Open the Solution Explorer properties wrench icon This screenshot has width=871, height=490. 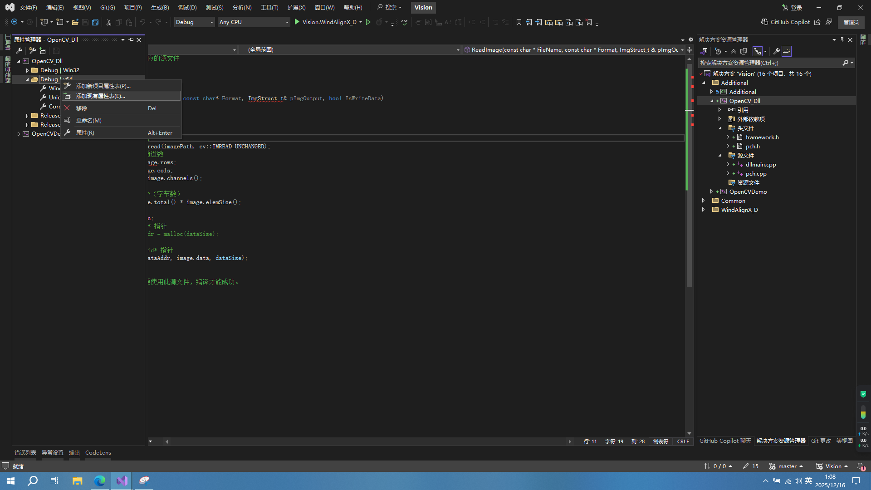coord(776,51)
